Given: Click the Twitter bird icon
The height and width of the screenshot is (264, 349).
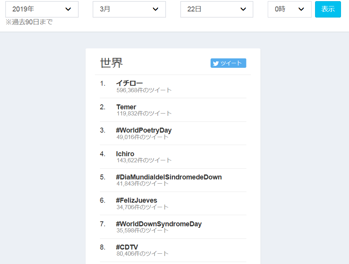Looking at the screenshot, I should point(216,63).
